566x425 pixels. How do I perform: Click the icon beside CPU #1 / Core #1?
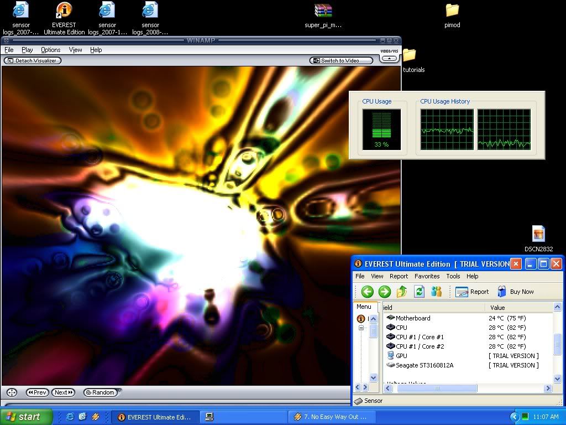coord(390,337)
